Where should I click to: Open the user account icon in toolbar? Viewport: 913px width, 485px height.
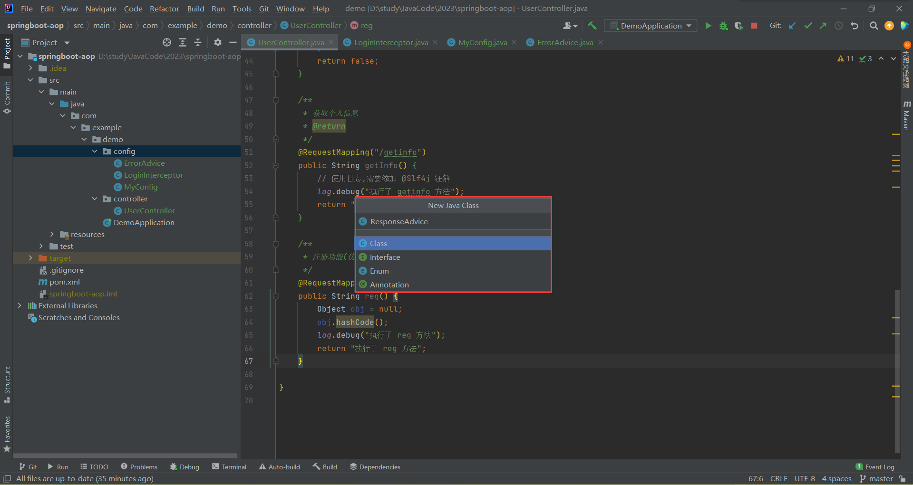pos(570,26)
